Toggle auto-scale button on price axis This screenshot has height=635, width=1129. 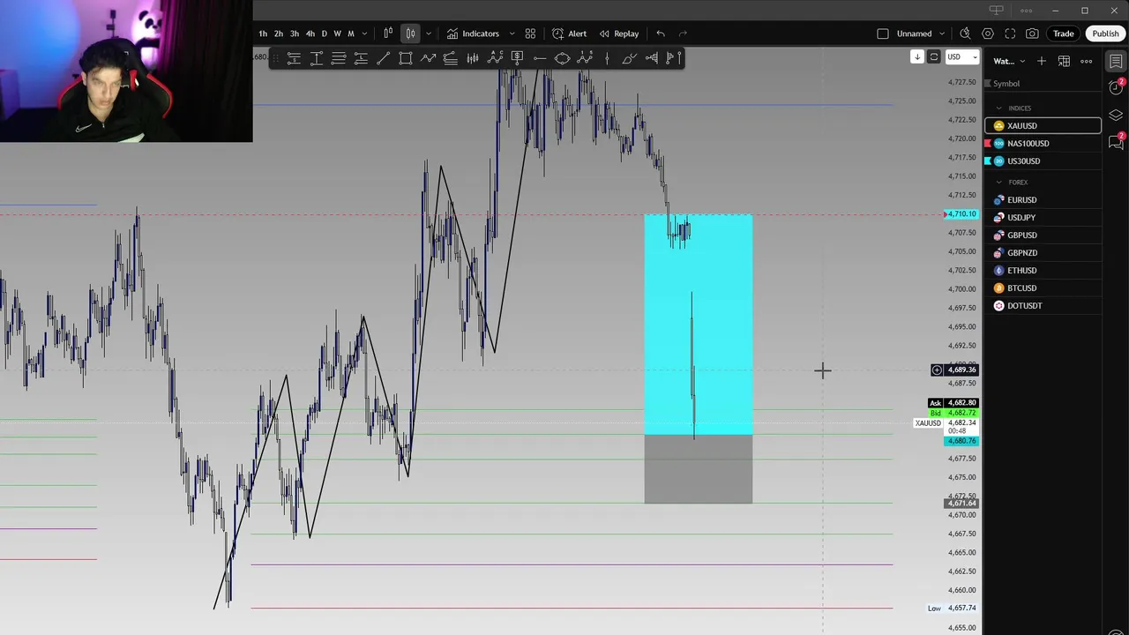(934, 57)
